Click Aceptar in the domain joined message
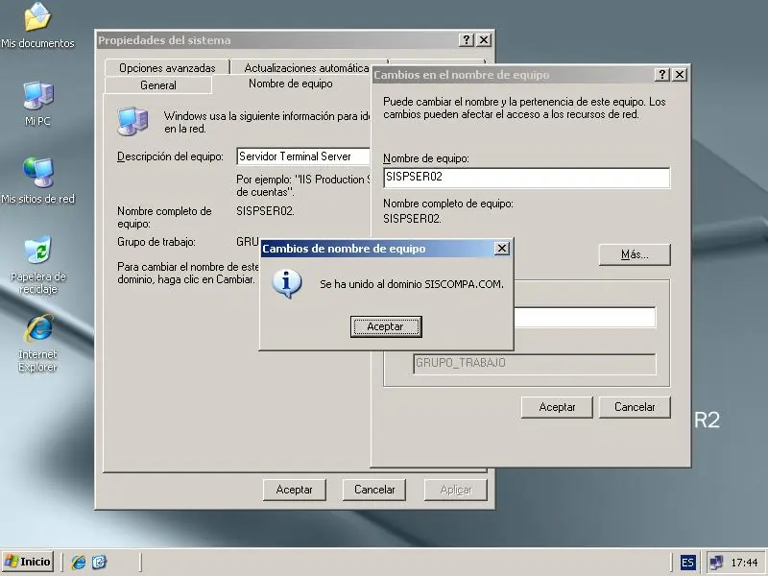 386,326
